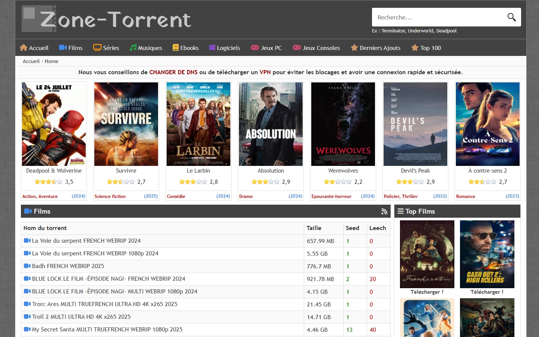Image resolution: width=539 pixels, height=337 pixels.
Task: Click the Accueil breadcrumb link
Action: point(31,61)
